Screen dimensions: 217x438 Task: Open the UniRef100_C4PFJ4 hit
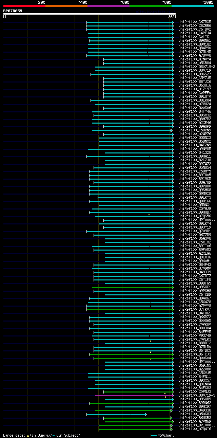[x=195, y=33]
